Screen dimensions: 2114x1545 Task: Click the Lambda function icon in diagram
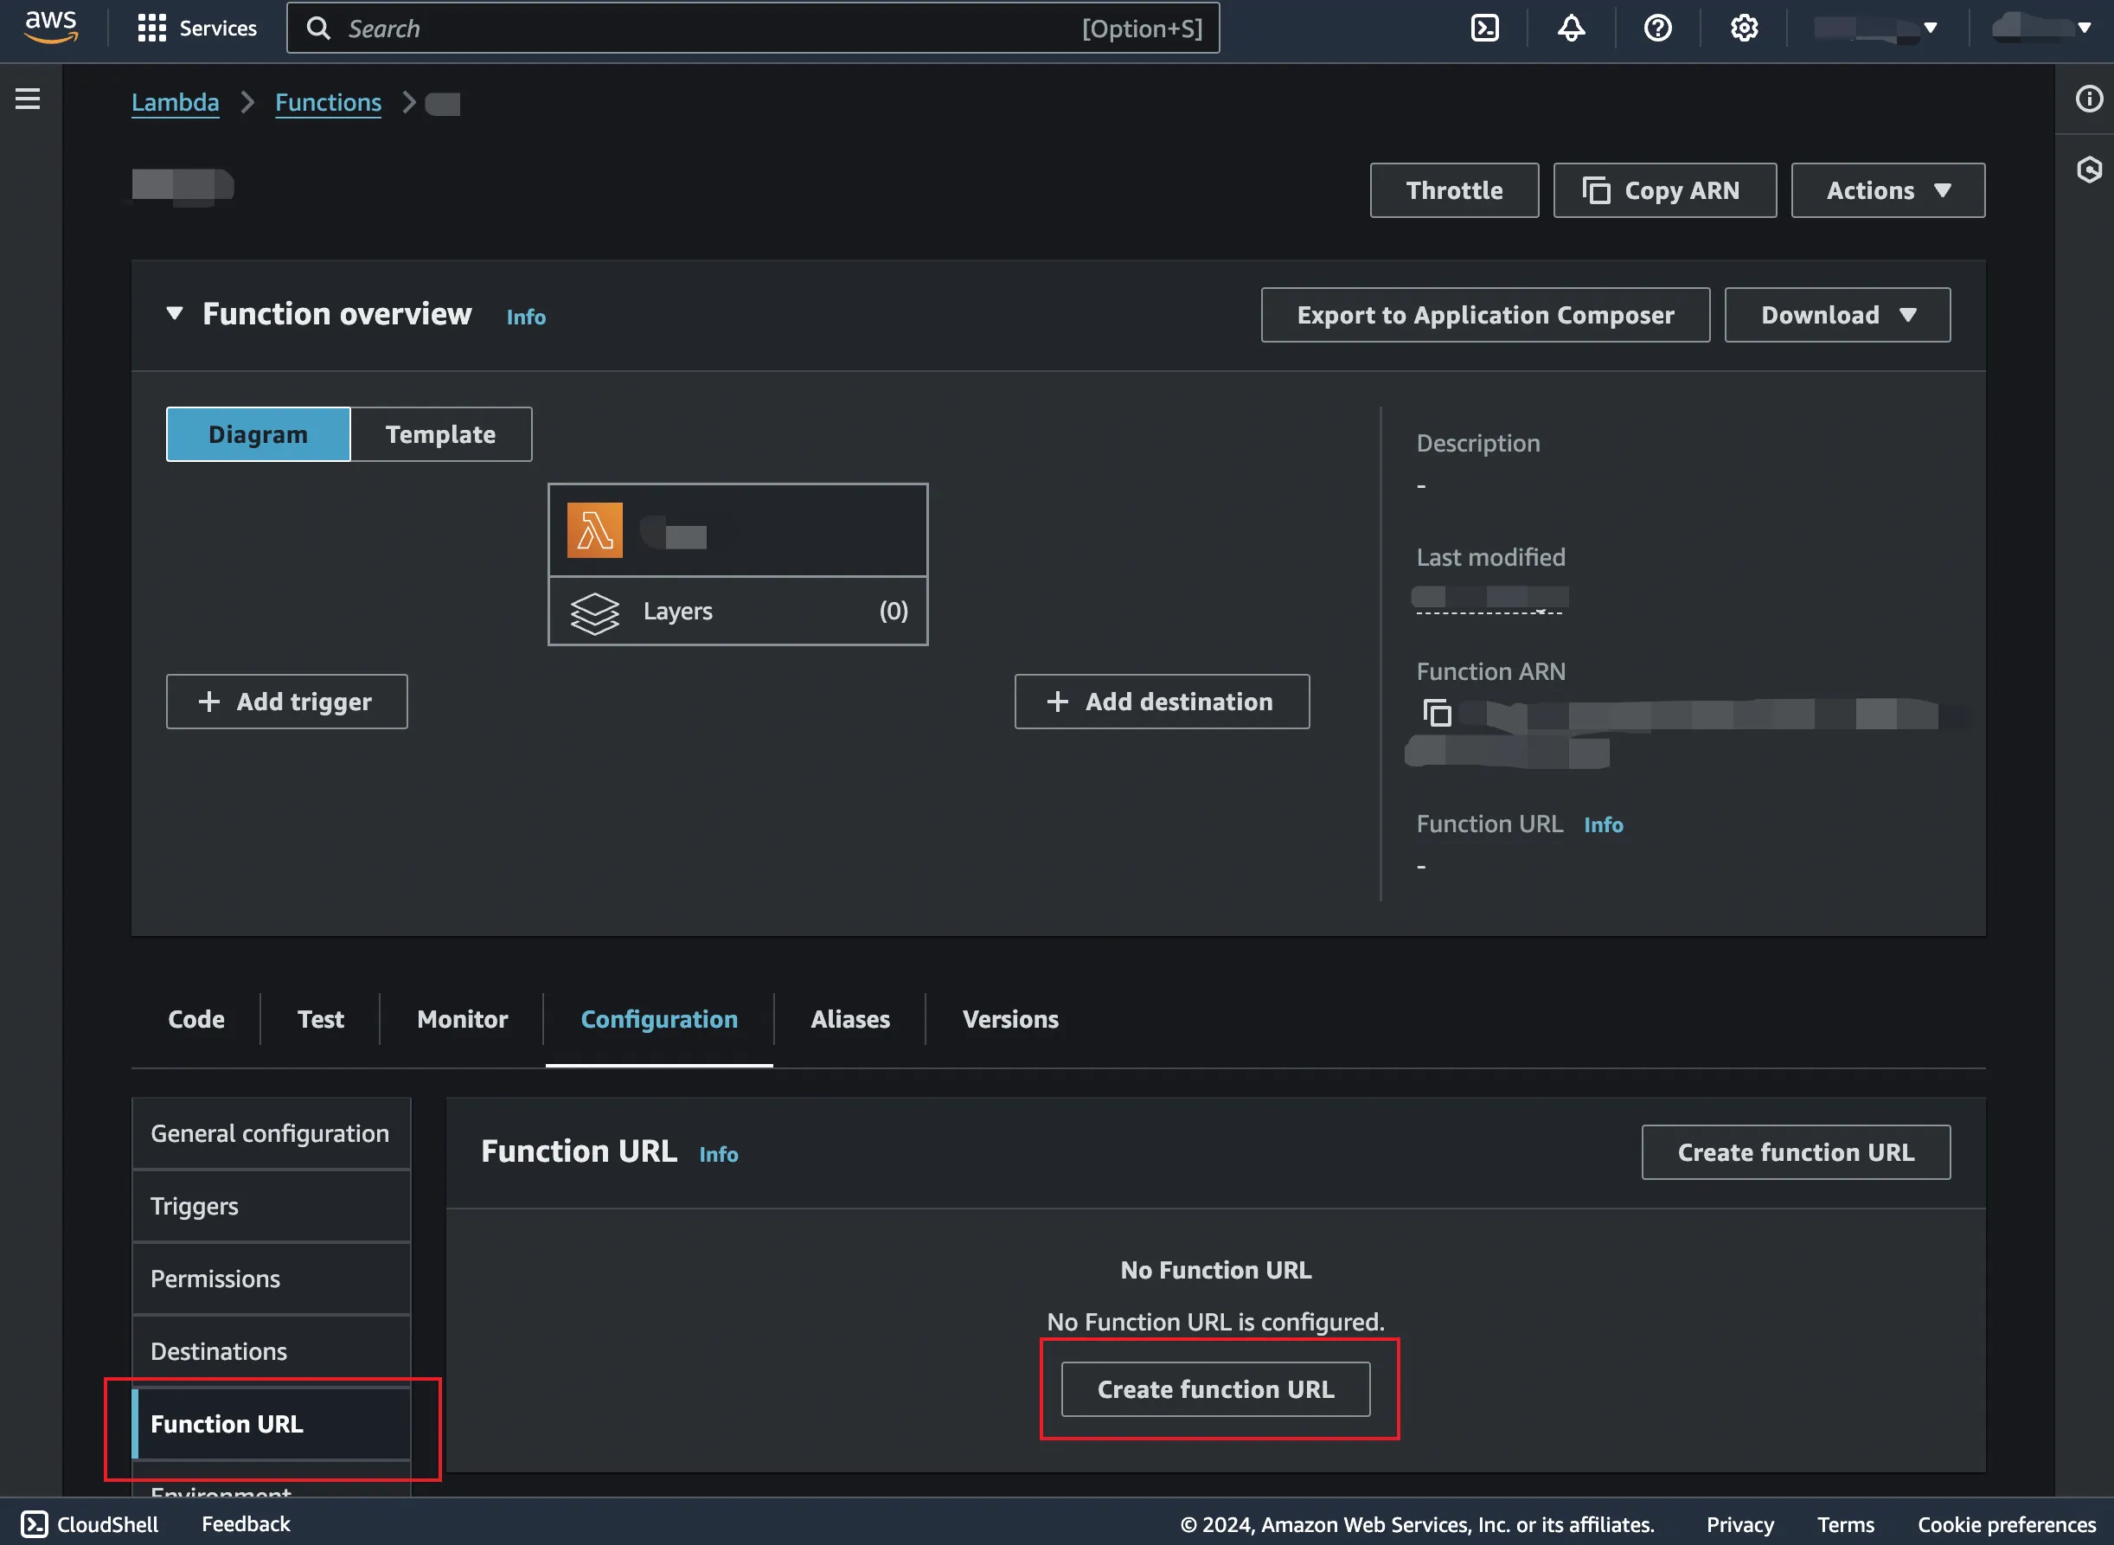coord(594,530)
